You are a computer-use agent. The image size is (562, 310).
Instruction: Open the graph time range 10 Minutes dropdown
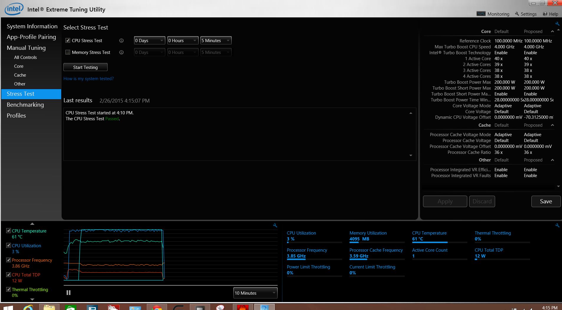(255, 293)
